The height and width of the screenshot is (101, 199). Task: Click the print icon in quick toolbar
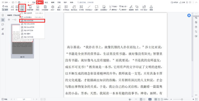click(19, 2)
